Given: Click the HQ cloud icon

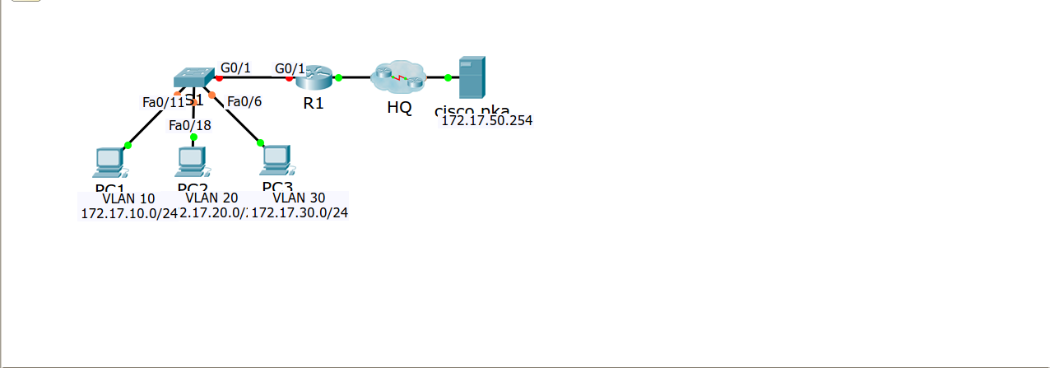Looking at the screenshot, I should pyautogui.click(x=397, y=77).
